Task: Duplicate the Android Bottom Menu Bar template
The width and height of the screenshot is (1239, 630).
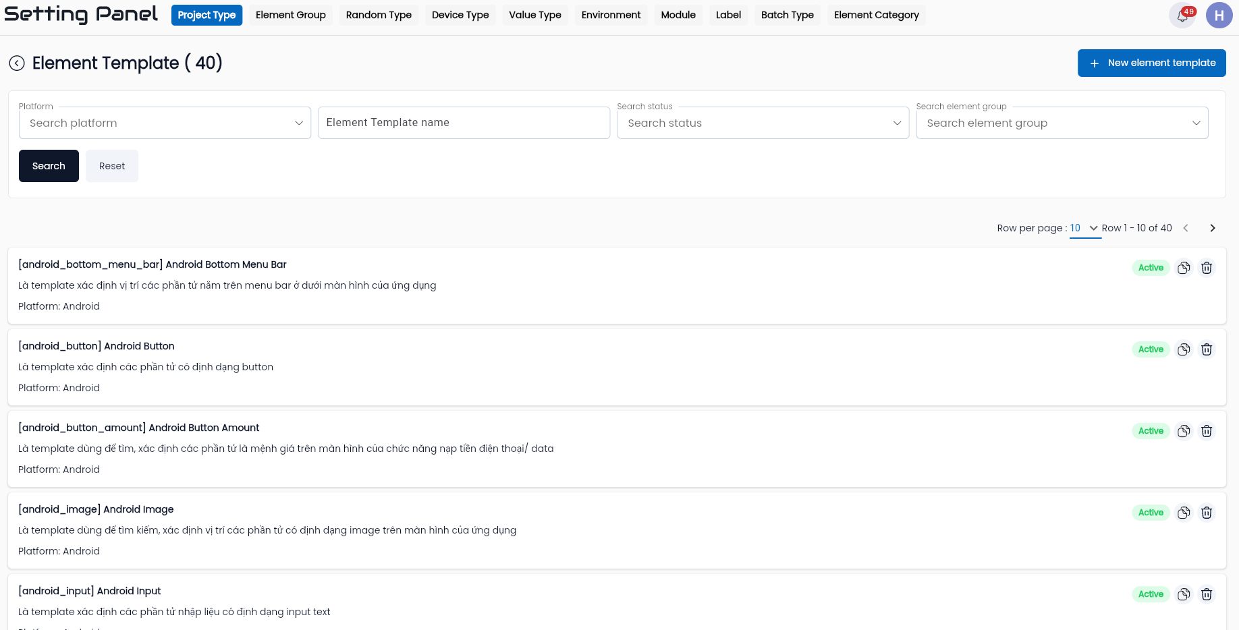Action: tap(1184, 268)
